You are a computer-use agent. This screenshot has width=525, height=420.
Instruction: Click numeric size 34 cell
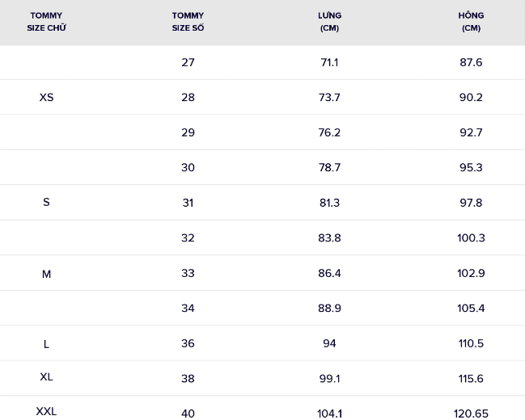point(188,309)
